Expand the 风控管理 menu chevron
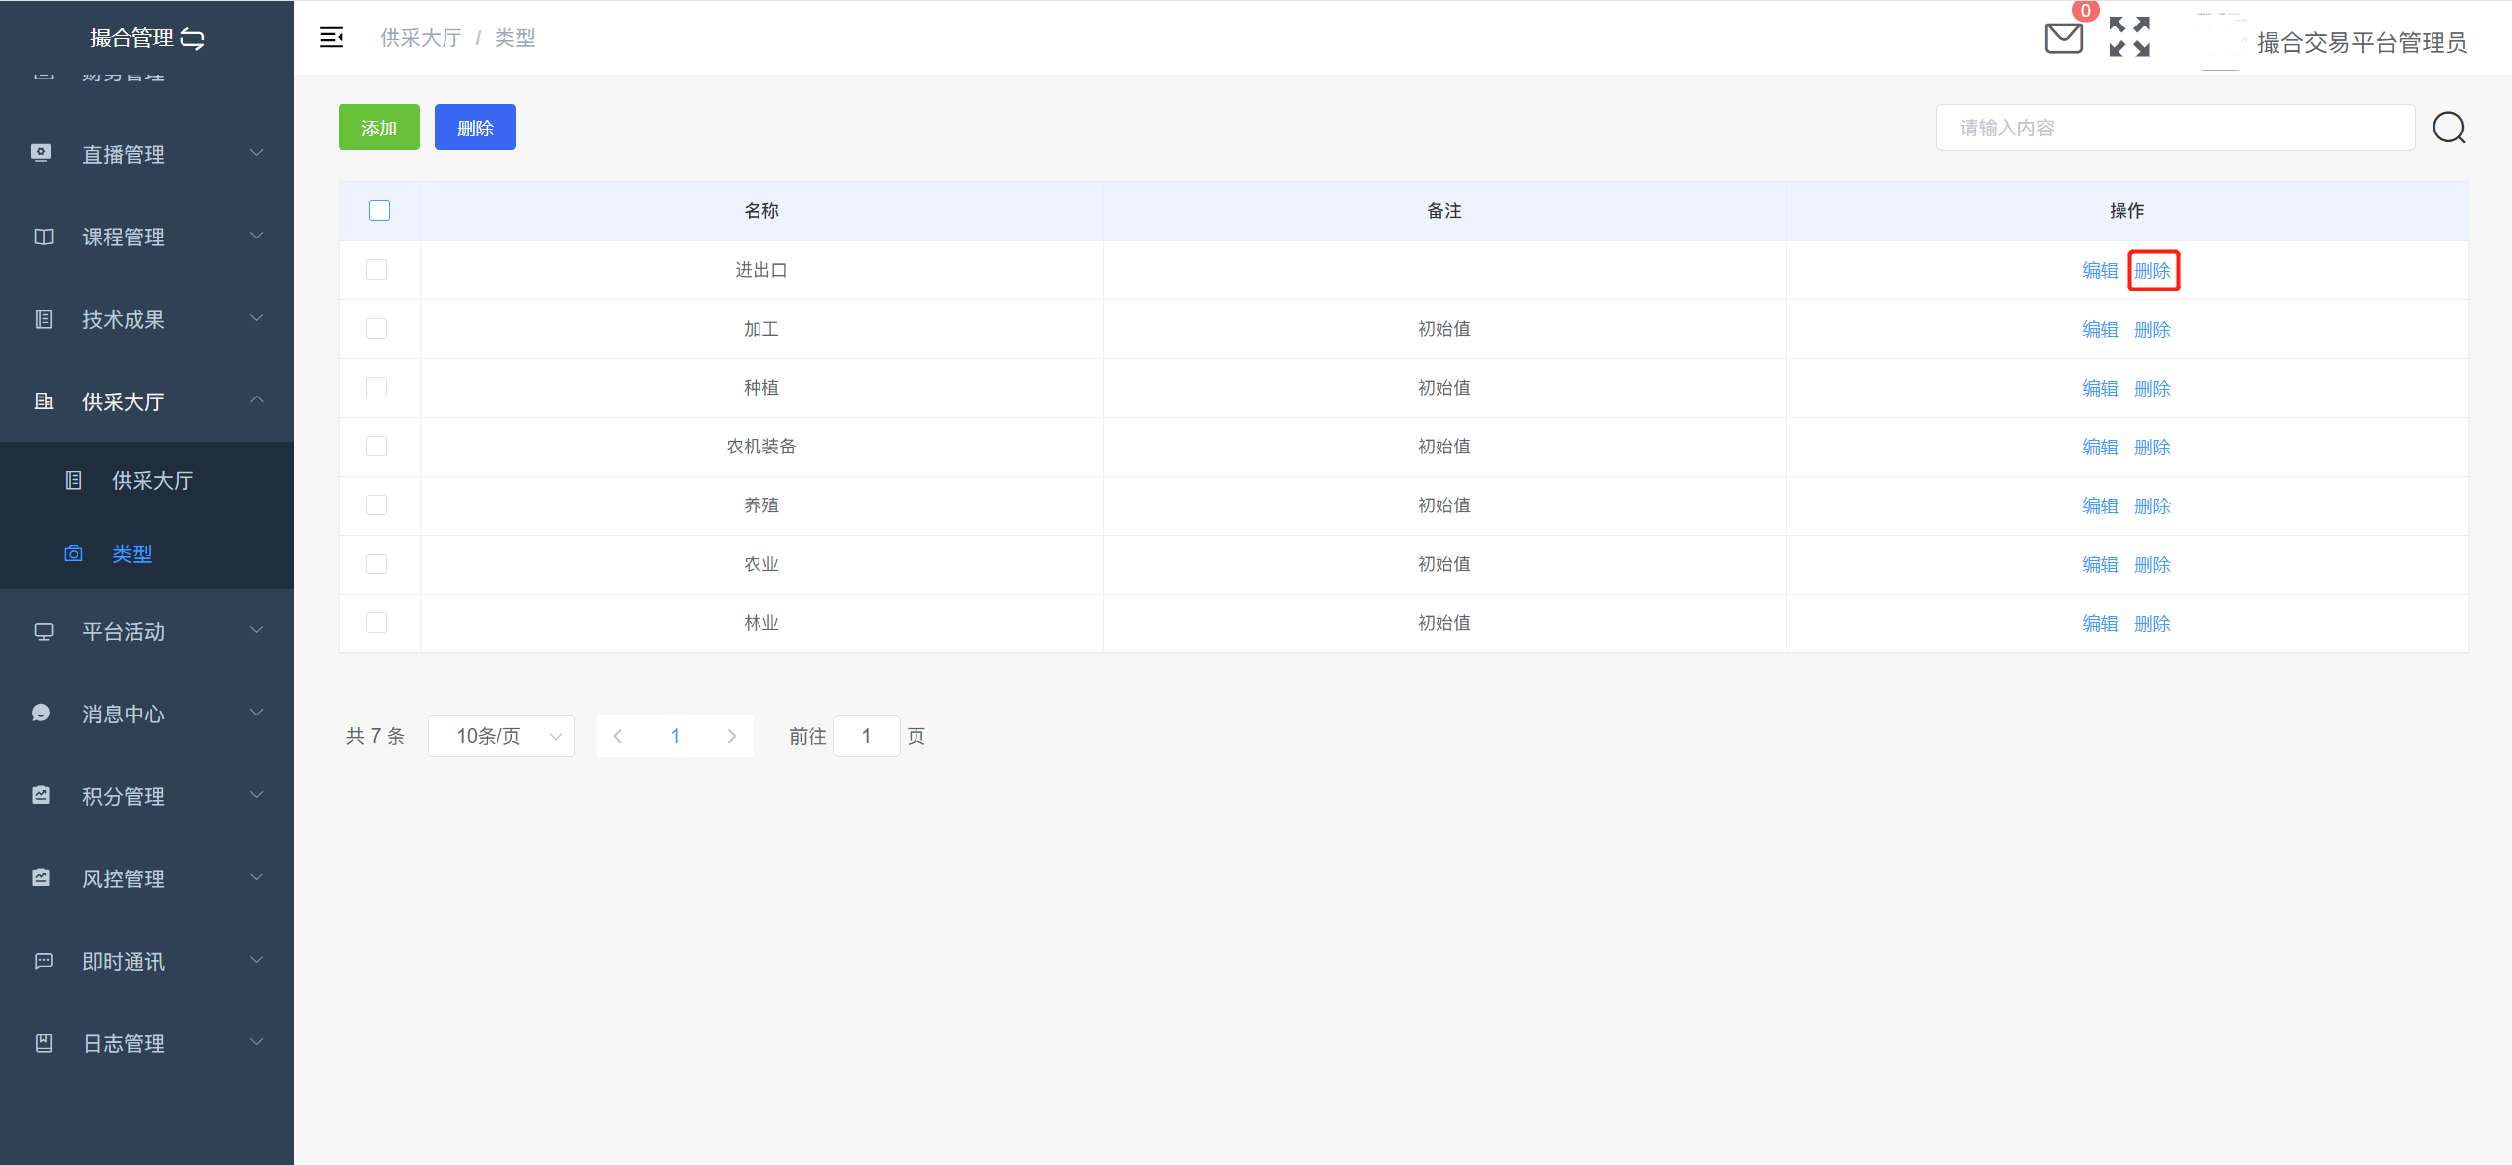Image resolution: width=2512 pixels, height=1165 pixels. click(257, 877)
